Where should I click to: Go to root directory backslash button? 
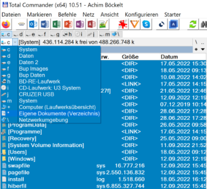coord(196,42)
